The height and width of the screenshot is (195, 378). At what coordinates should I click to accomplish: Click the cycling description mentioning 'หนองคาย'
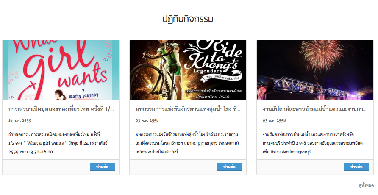(187, 143)
